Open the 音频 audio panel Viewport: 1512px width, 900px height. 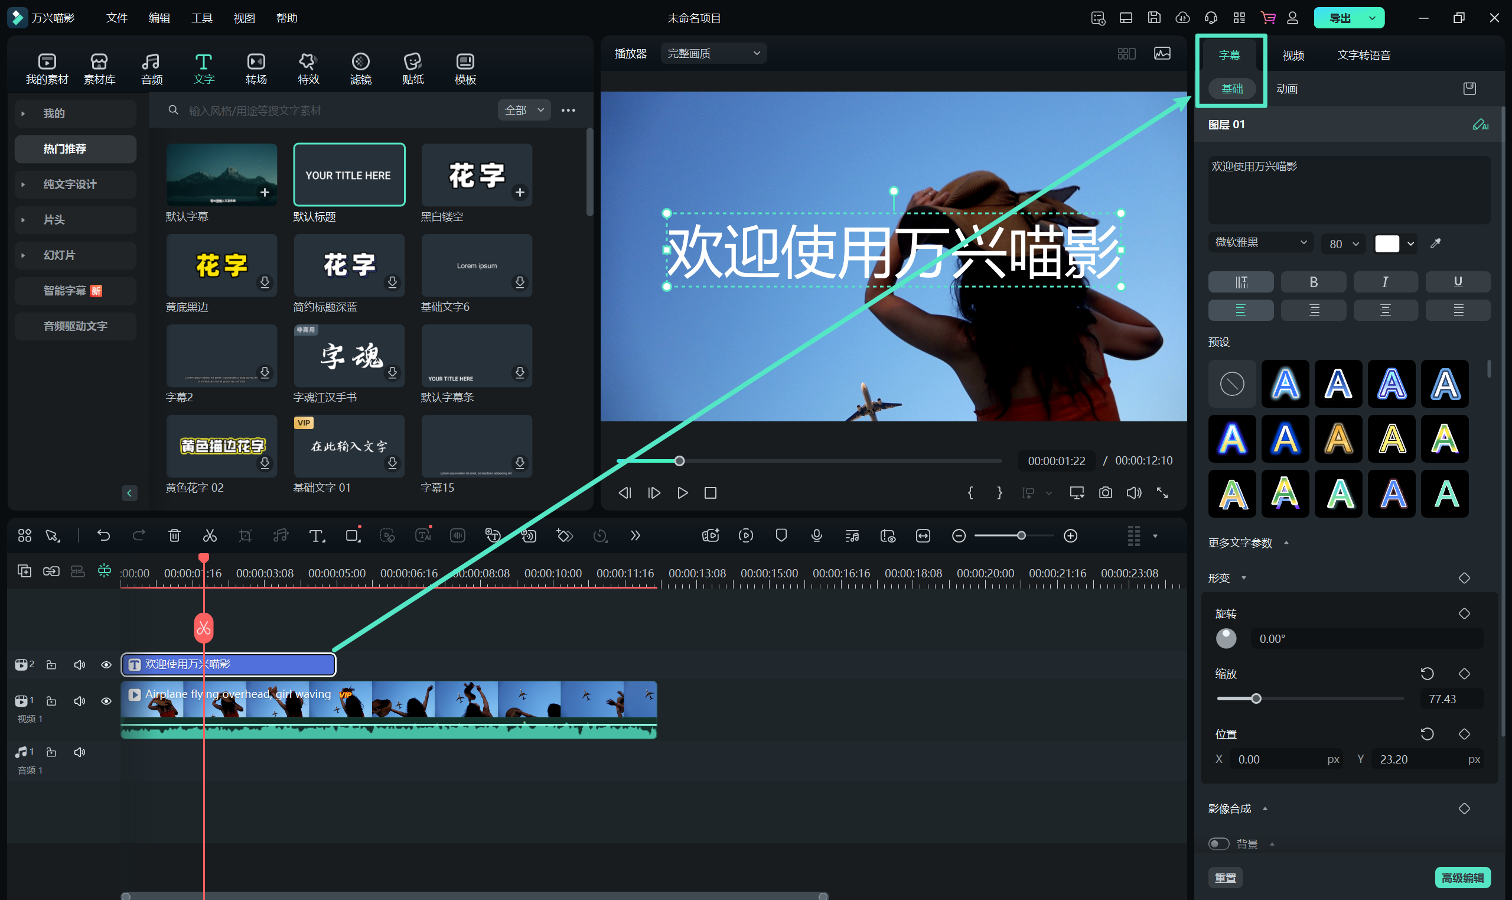click(x=152, y=68)
